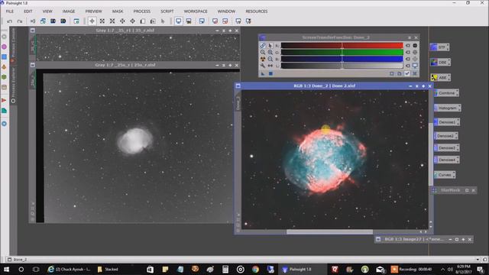
Task: Toggle the black square icon beside red row
Action: click(x=415, y=46)
